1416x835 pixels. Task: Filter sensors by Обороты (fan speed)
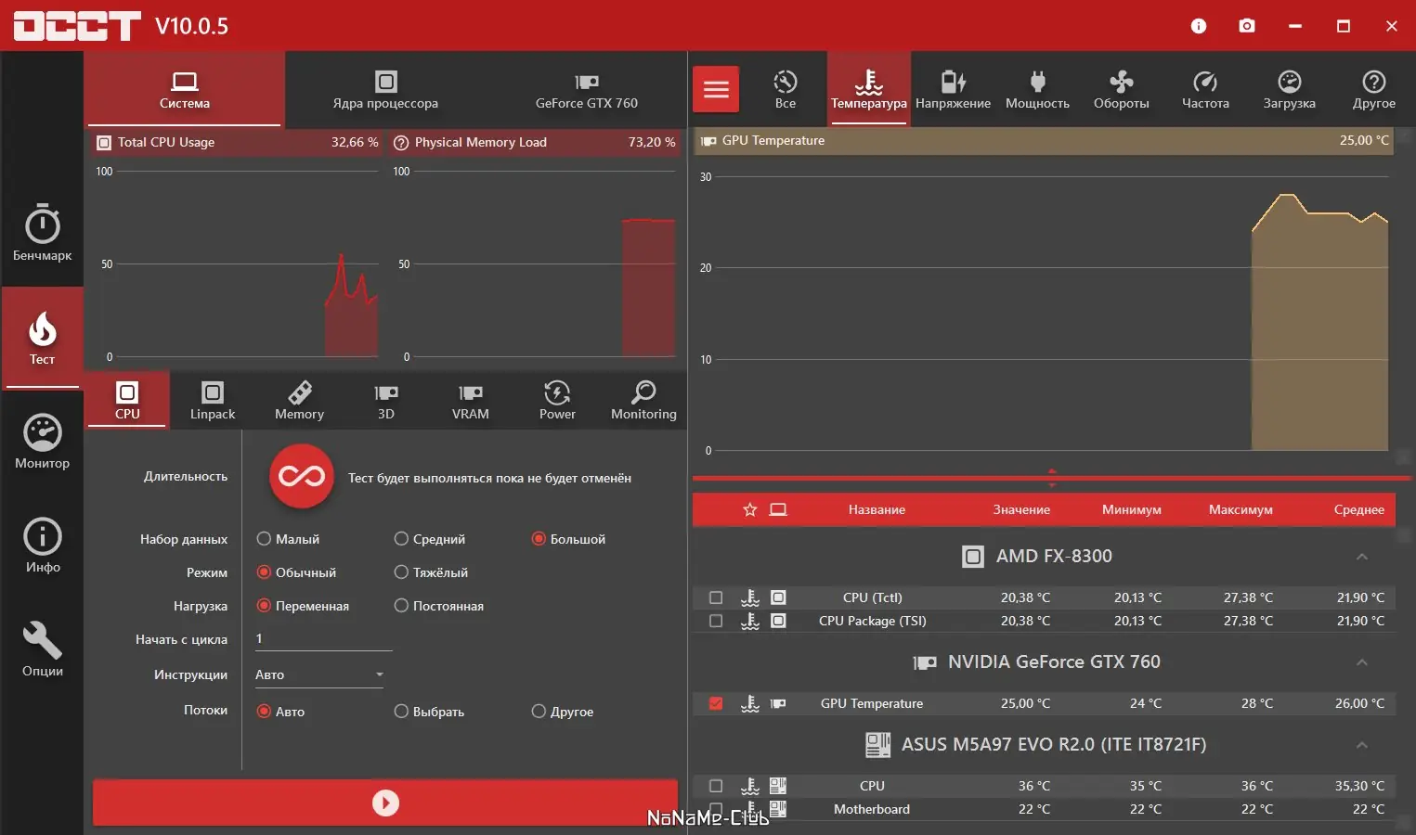1122,89
